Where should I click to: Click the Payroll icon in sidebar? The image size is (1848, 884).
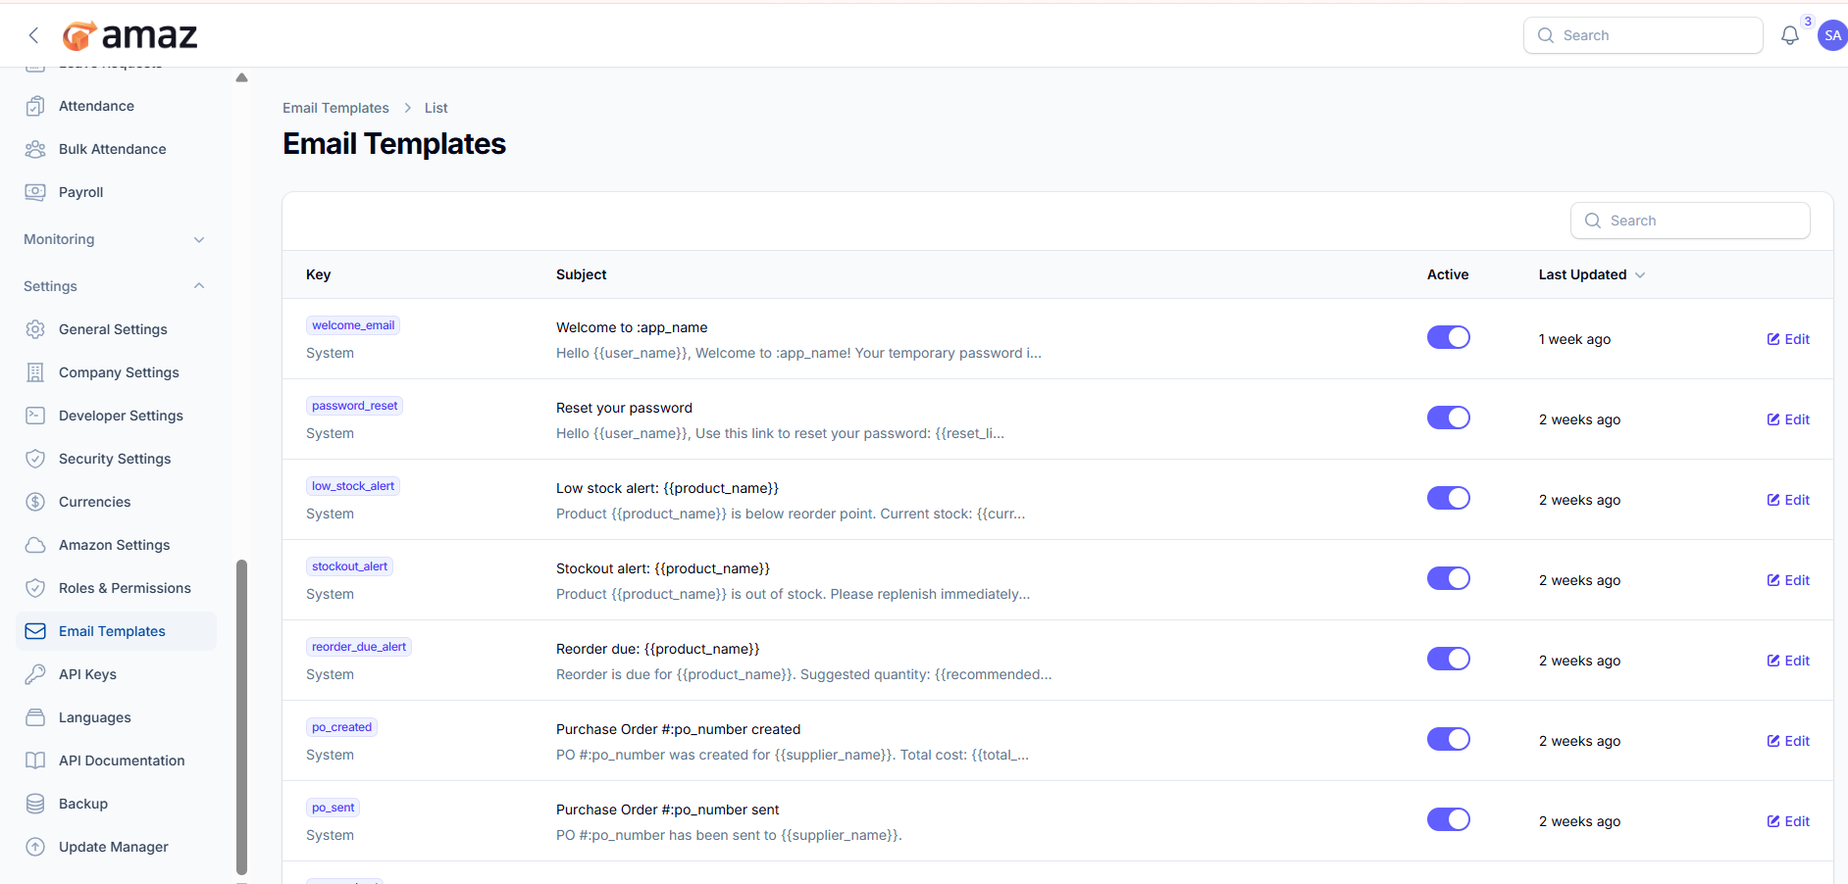[35, 192]
